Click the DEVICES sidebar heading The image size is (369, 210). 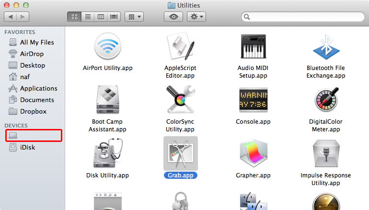click(16, 126)
